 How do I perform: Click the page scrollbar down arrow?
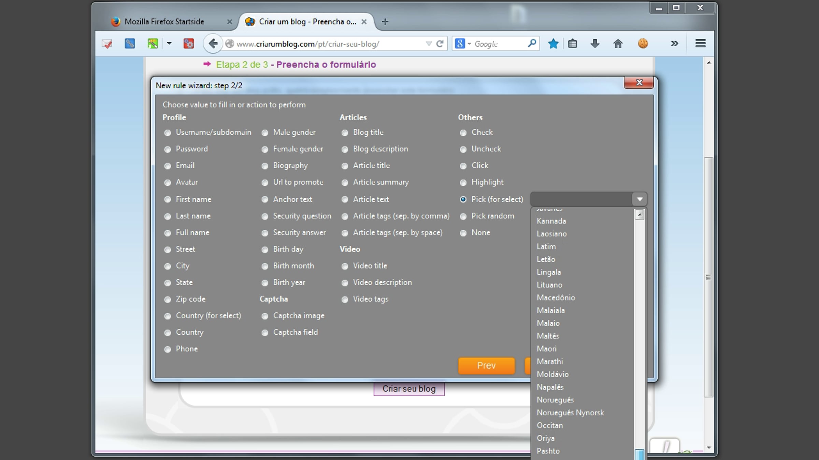(709, 447)
